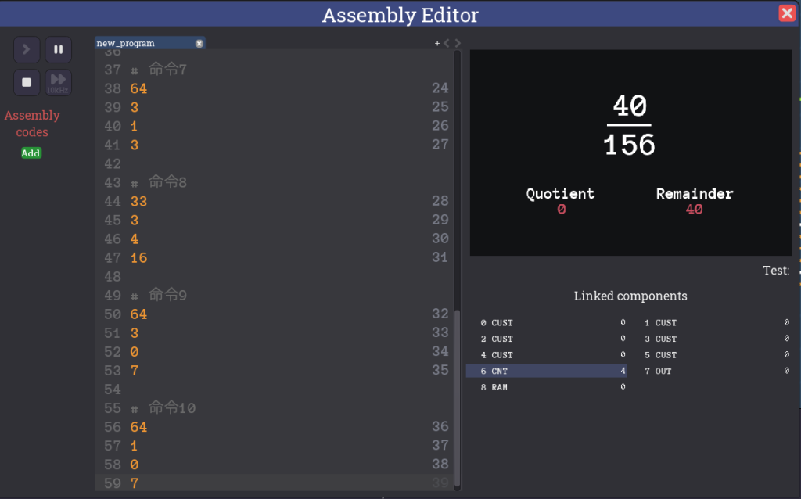This screenshot has width=801, height=499.
Task: Click the step forward play arrow button
Action: click(27, 49)
